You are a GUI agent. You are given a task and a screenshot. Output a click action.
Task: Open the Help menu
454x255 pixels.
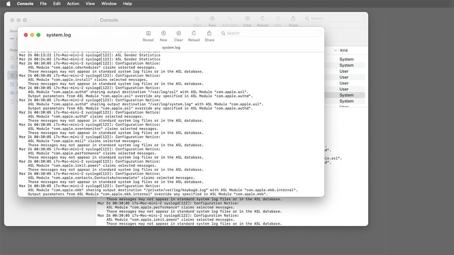127,4
